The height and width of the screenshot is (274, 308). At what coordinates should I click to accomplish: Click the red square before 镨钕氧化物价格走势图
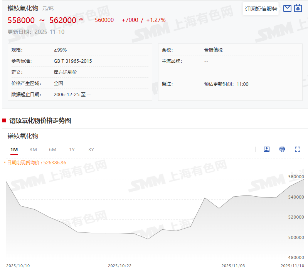(4, 120)
